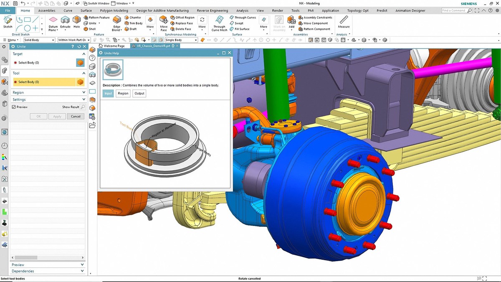The height and width of the screenshot is (282, 501).
Task: Click the Target Select Body cube icon
Action: coord(80,63)
